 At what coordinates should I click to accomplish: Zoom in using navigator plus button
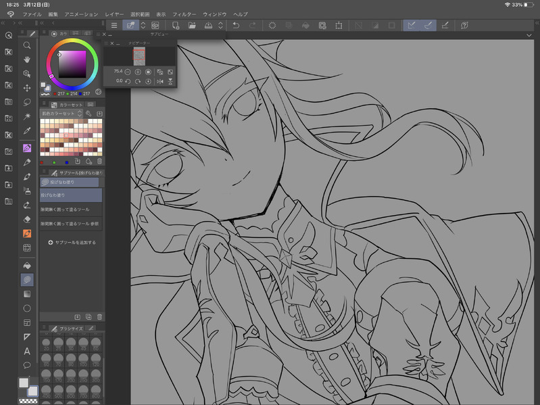pyautogui.click(x=138, y=71)
